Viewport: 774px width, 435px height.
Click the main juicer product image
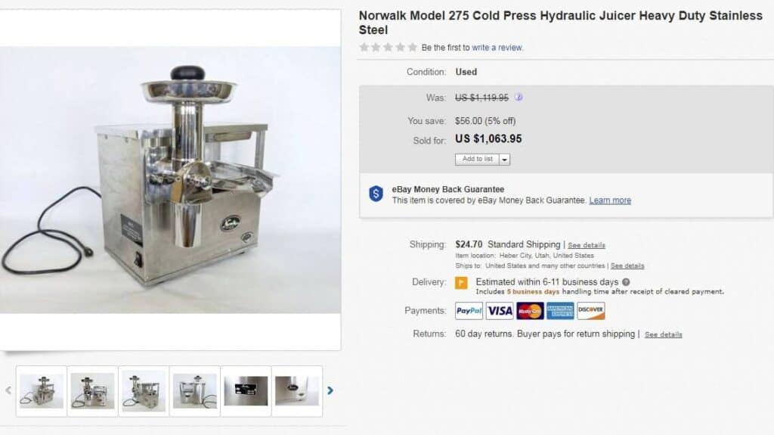pos(170,180)
